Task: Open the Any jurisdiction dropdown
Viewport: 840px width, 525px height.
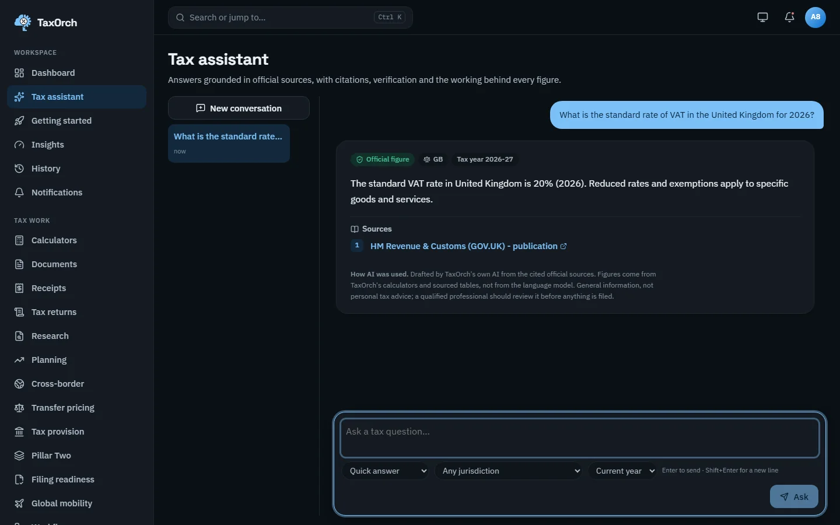Action: tap(509, 471)
